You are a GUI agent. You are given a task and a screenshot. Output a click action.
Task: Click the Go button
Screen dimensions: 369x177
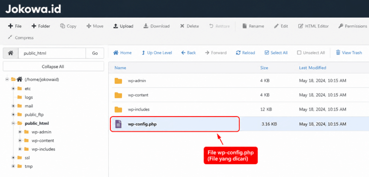(95, 53)
